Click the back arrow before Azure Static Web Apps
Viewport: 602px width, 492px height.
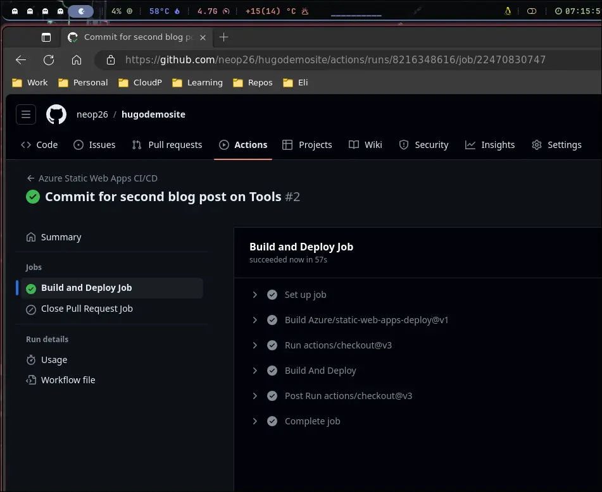31,178
